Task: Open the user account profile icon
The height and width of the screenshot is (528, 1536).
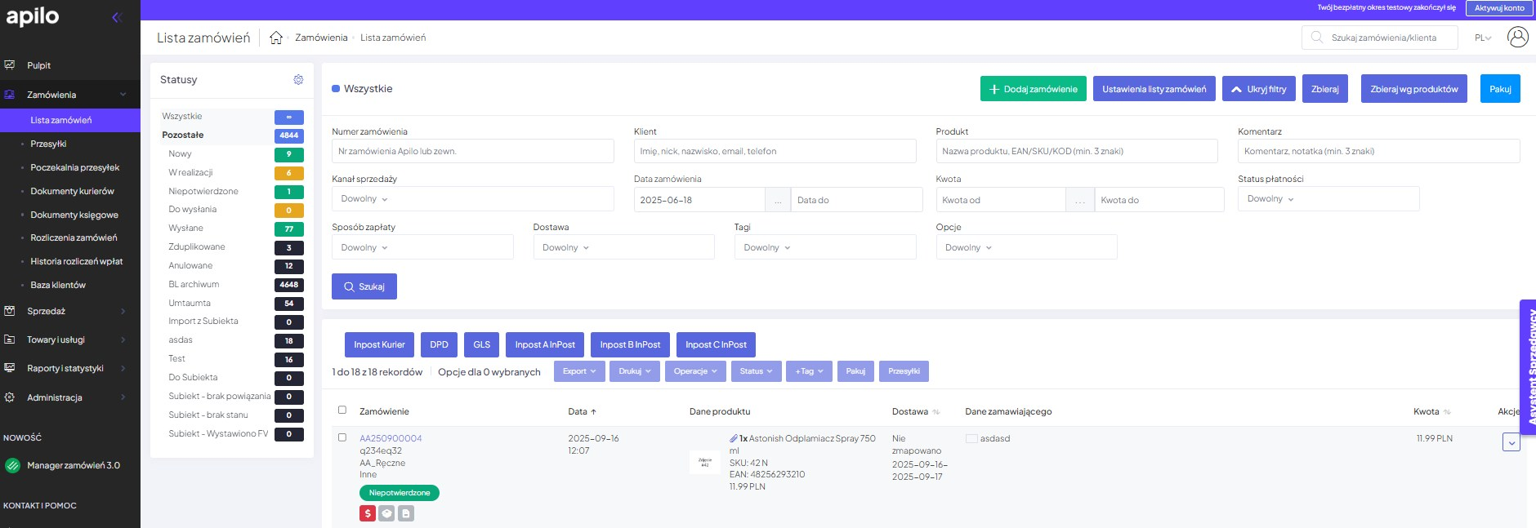Action: click(x=1517, y=38)
